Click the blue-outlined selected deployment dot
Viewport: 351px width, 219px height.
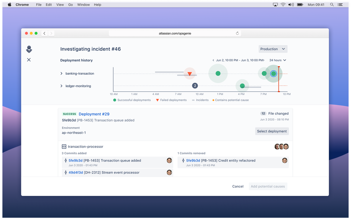click(x=273, y=74)
